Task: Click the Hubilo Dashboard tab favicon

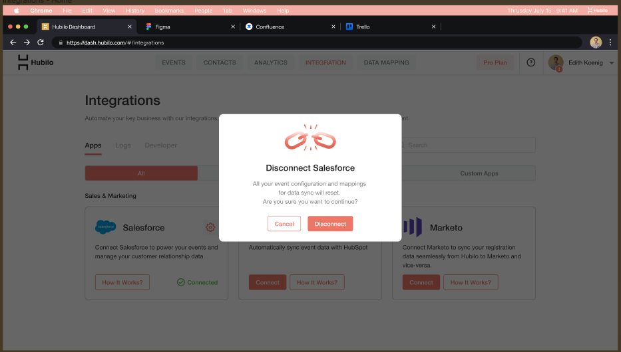Action: click(x=45, y=27)
